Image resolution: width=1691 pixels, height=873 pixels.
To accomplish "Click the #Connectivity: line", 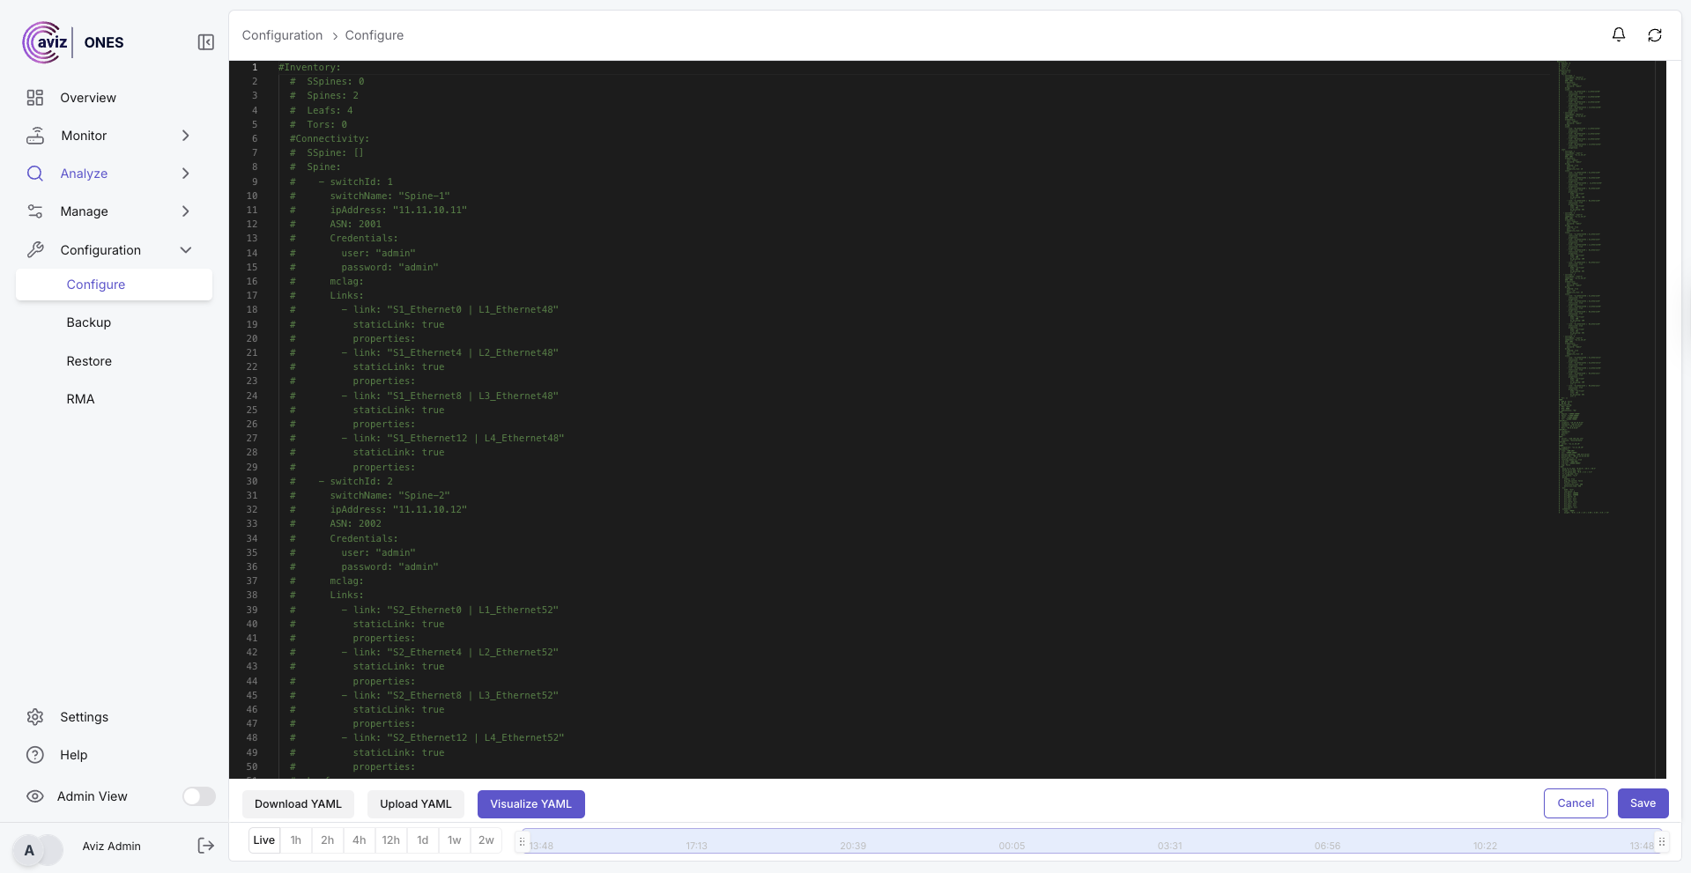I will 330,138.
